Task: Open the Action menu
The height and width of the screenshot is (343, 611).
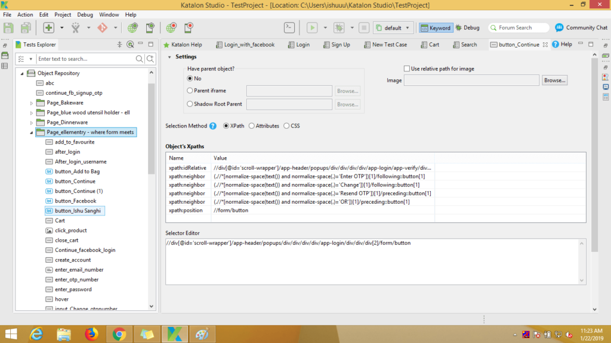Action: 25,15
